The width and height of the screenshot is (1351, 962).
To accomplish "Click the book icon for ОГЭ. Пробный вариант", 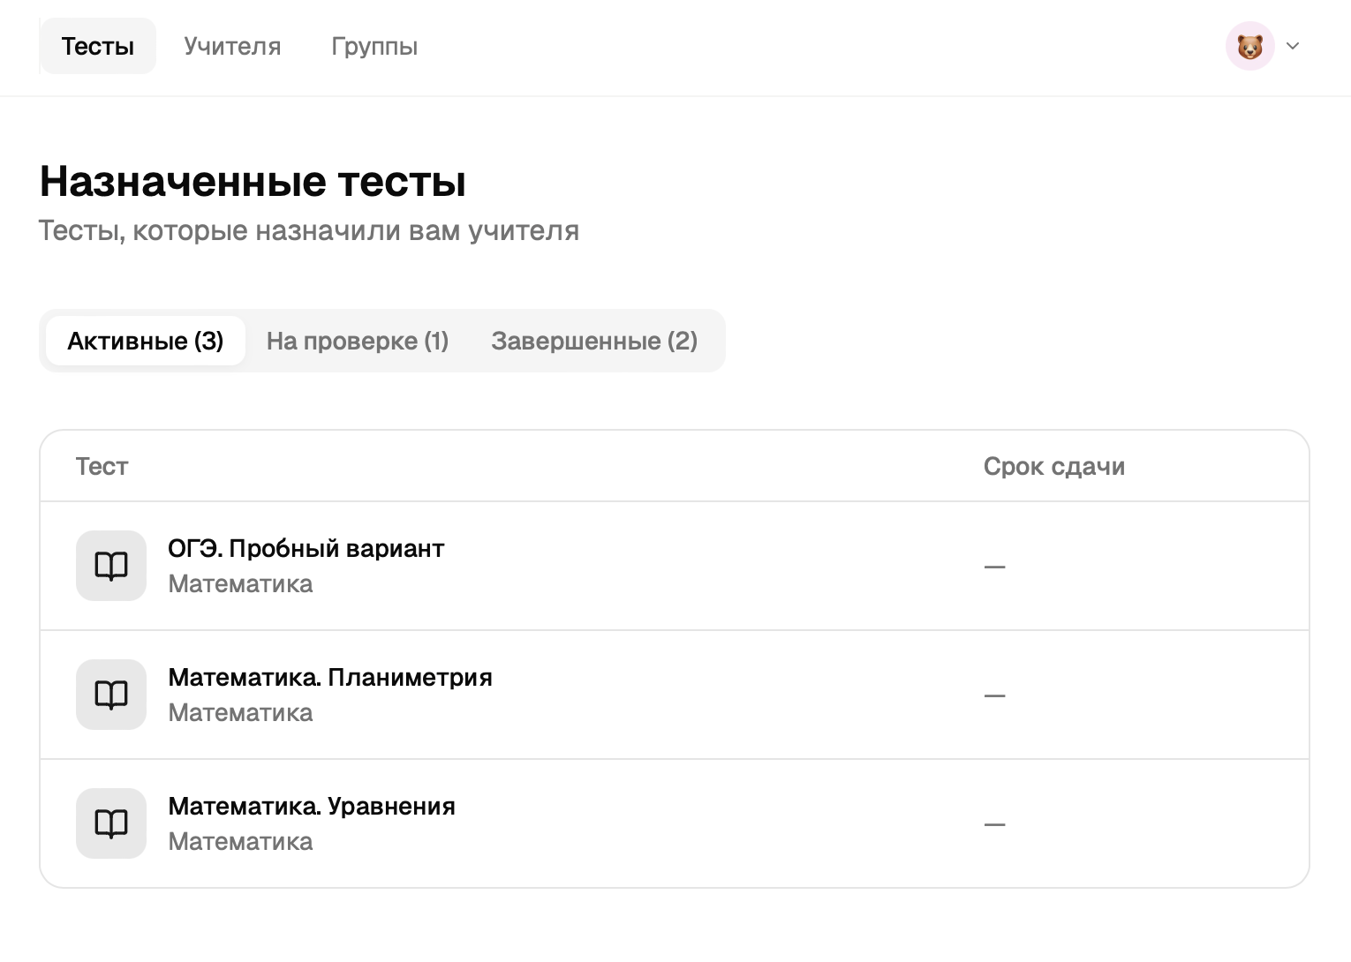I will pyautogui.click(x=110, y=566).
